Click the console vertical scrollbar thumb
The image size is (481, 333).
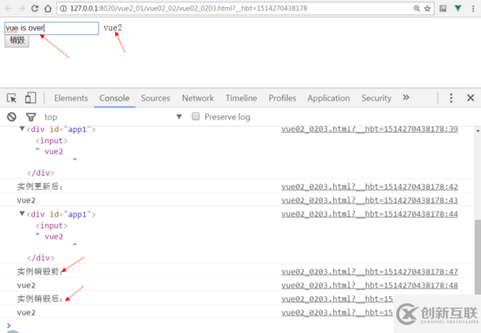click(x=478, y=256)
